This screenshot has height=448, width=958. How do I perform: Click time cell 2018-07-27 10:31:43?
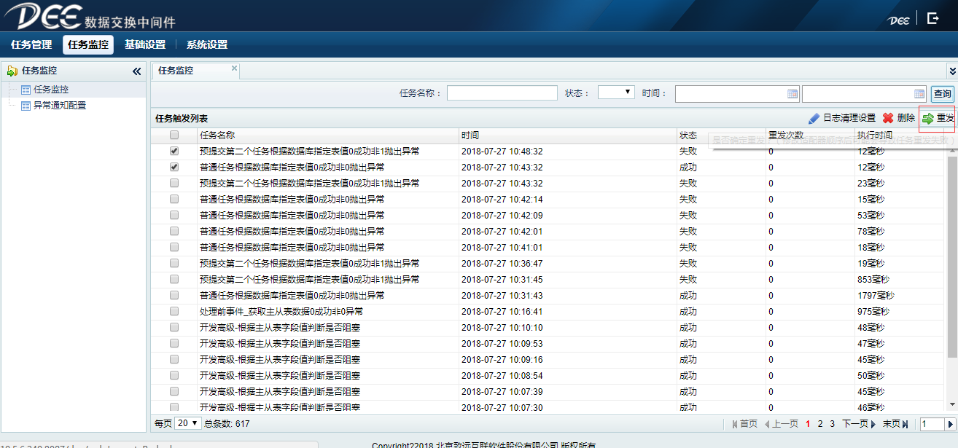502,296
